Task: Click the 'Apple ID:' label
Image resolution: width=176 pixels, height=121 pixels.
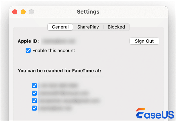Action: pos(28,41)
